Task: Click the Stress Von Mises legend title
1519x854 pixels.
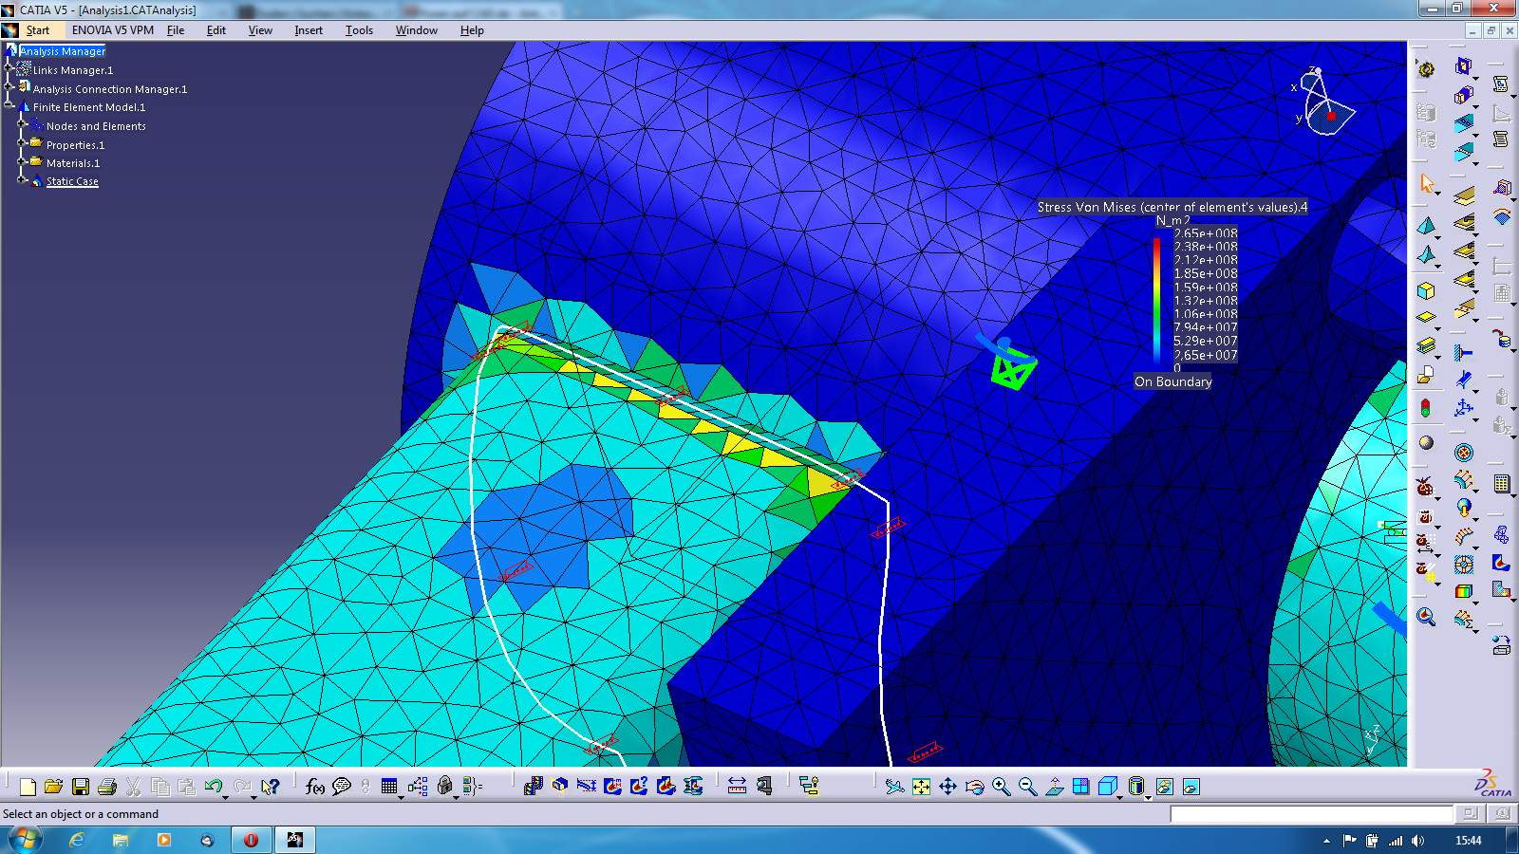Action: (x=1172, y=207)
